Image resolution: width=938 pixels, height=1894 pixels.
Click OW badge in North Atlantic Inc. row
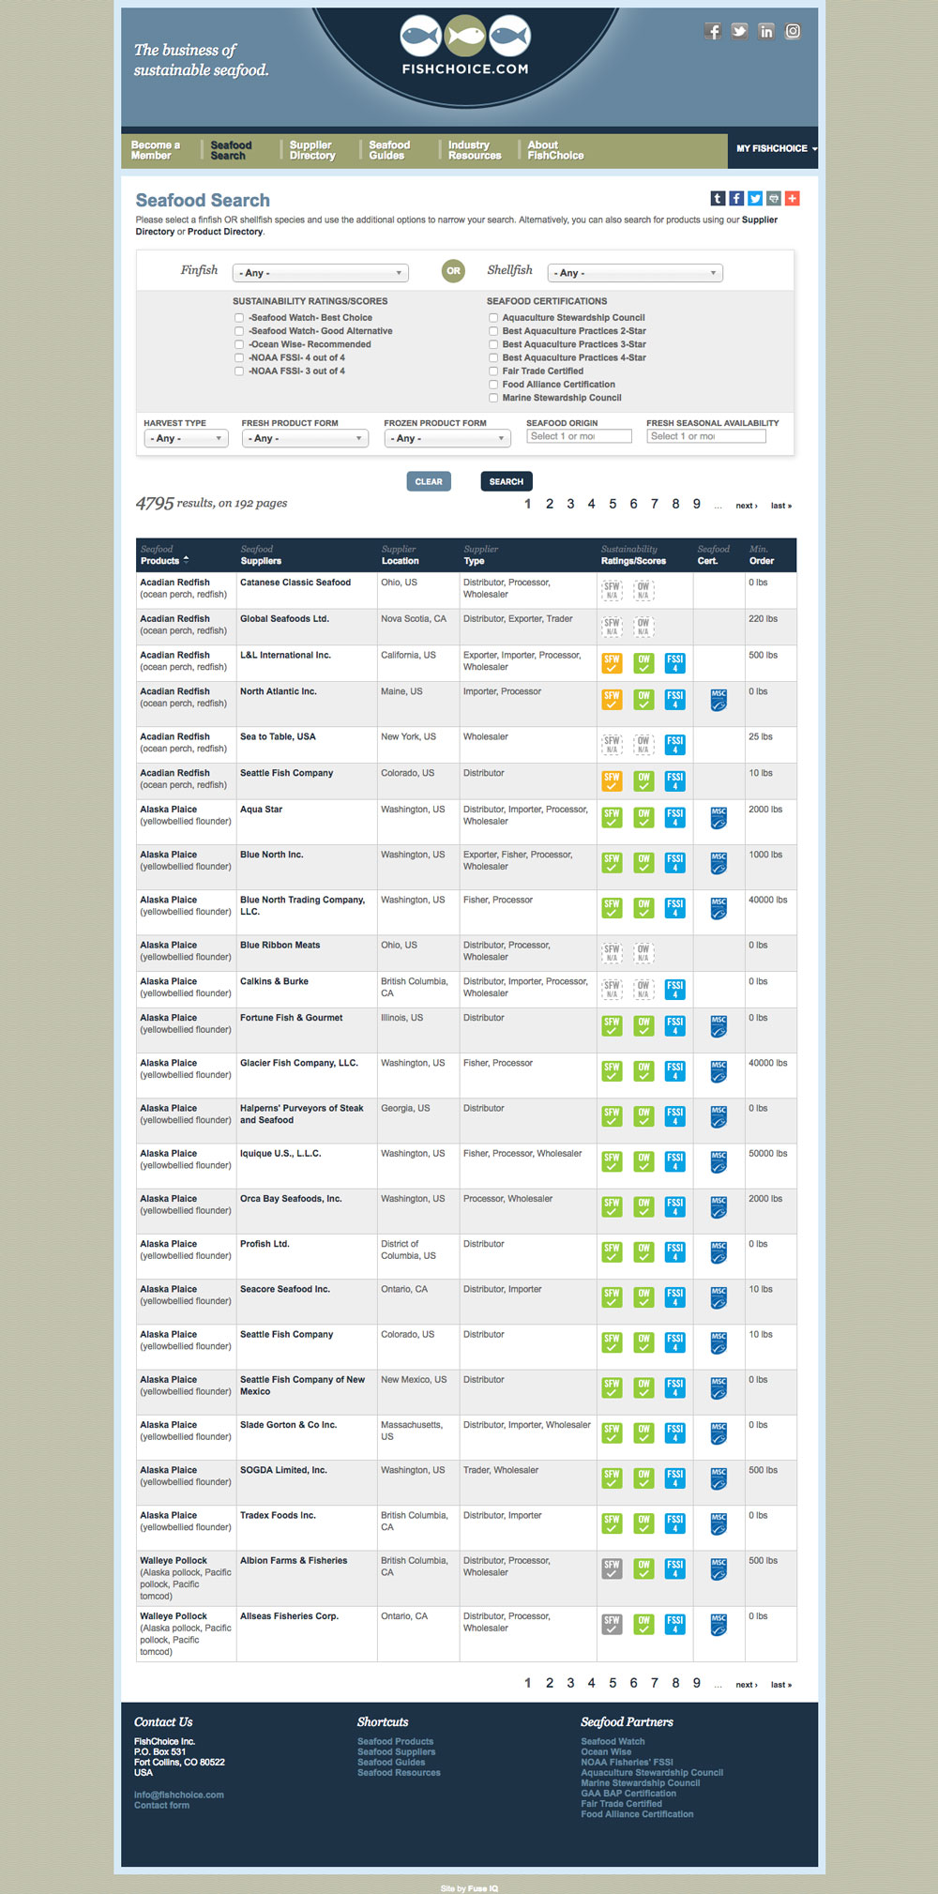[643, 700]
